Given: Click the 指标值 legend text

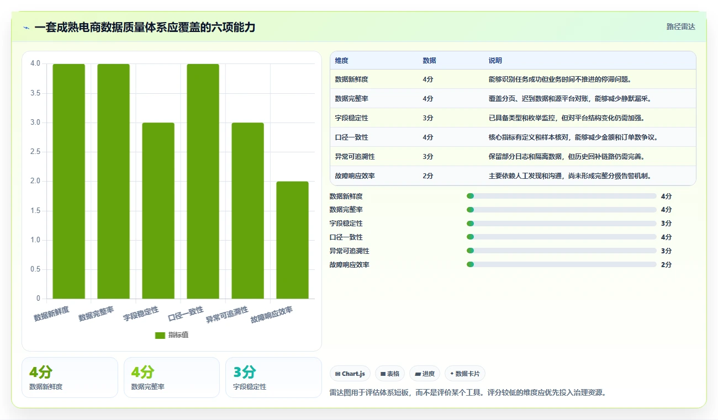Looking at the screenshot, I should click(x=178, y=335).
